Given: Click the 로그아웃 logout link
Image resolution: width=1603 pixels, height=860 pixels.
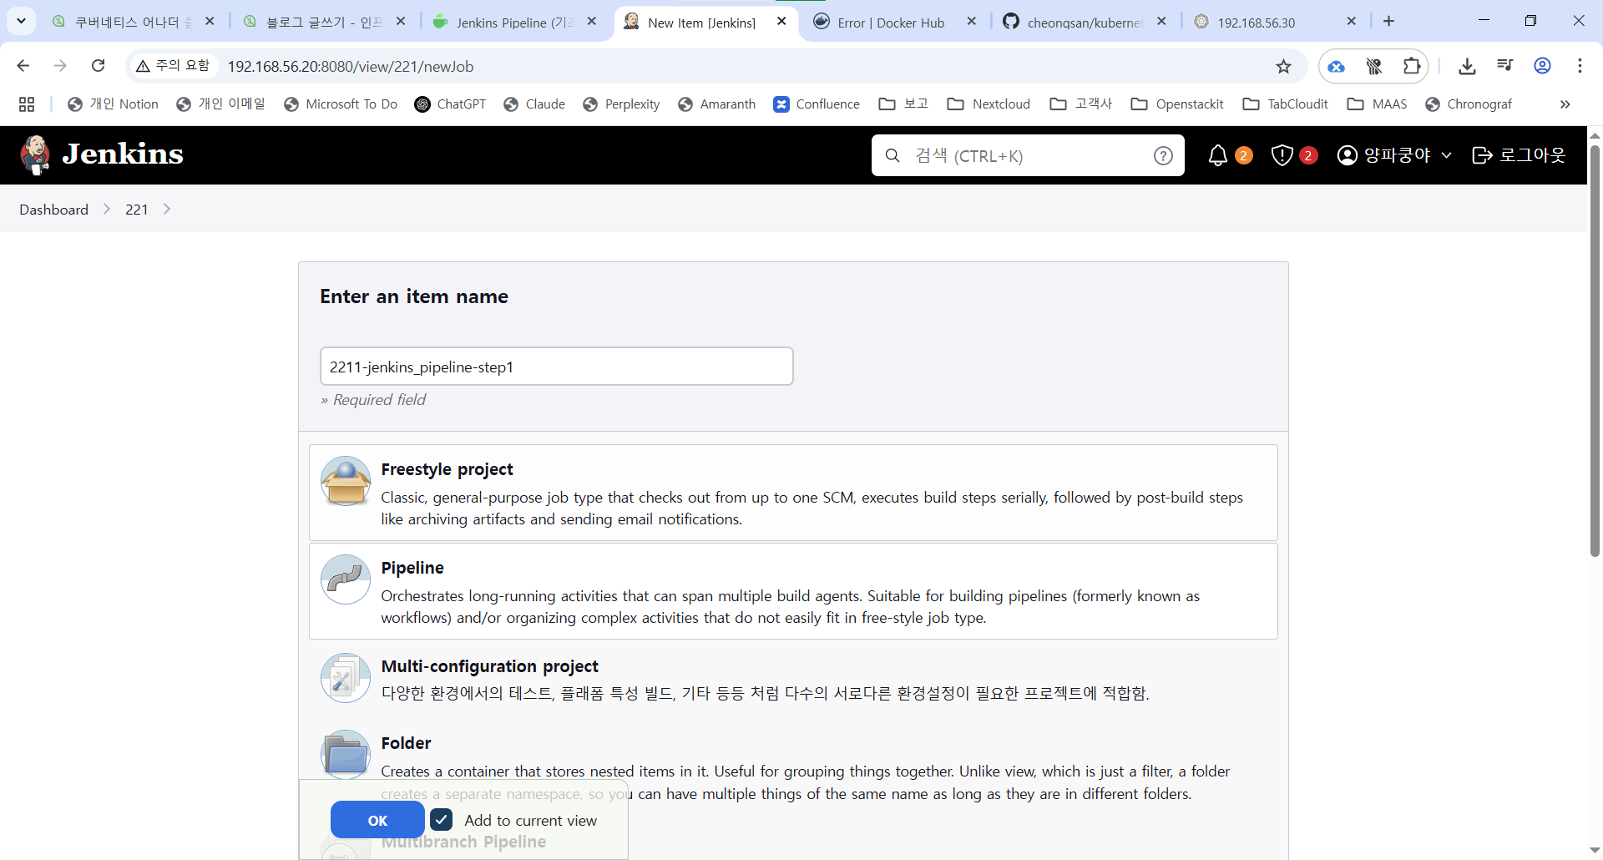Looking at the screenshot, I should point(1519,155).
